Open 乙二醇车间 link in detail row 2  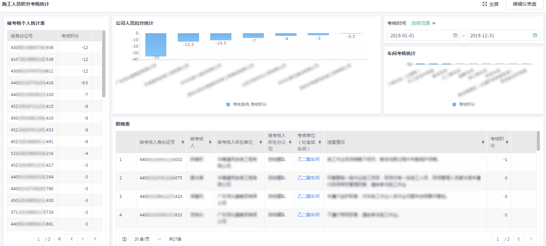pyautogui.click(x=308, y=178)
